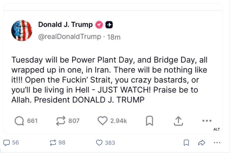Show the image ALT text badge
This screenshot has width=231, height=153.
(216, 129)
